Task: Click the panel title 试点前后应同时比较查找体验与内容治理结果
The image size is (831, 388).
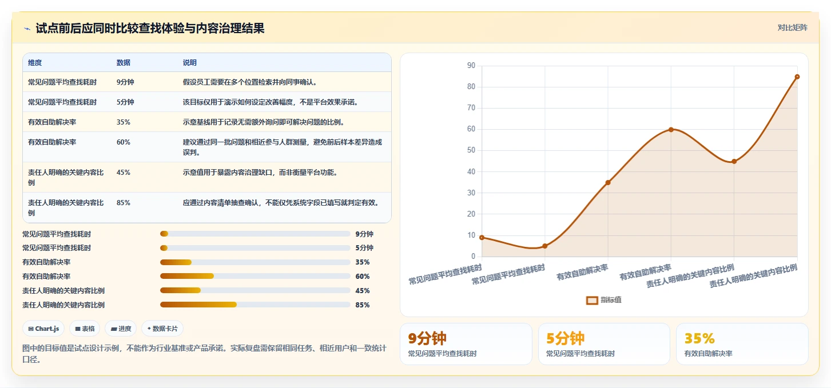Action: (x=150, y=29)
